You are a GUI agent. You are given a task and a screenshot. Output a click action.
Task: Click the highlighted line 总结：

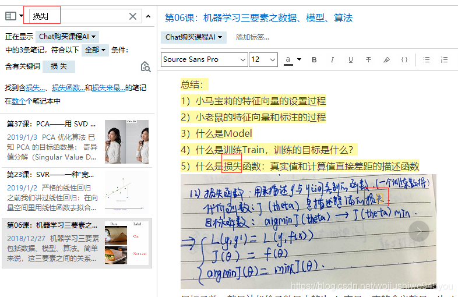pyautogui.click(x=194, y=84)
